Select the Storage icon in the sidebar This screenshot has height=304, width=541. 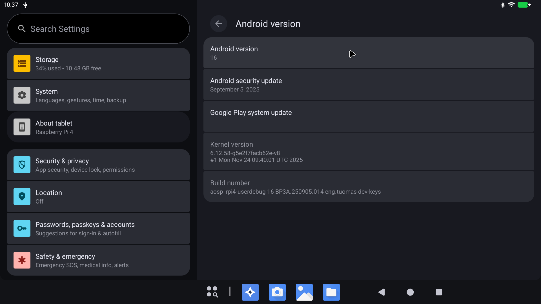point(22,63)
